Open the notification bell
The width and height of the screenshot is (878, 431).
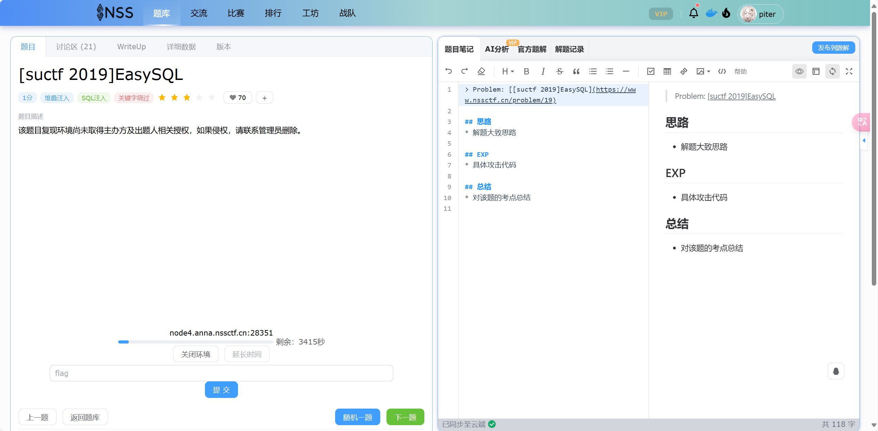coord(693,14)
